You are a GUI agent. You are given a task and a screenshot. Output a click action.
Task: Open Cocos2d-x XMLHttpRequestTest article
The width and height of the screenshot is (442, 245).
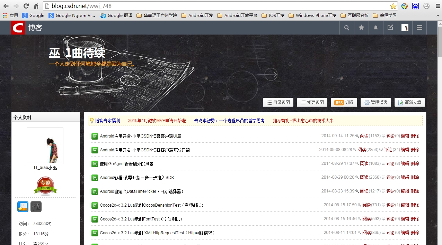(157, 233)
